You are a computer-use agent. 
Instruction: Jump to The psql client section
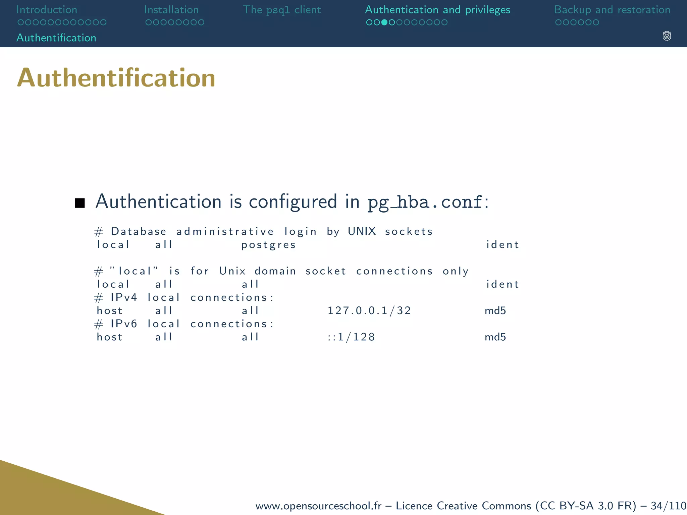282,10
